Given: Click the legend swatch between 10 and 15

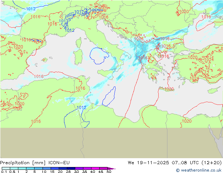Looking at the screenshot, I should tap(47, 168).
